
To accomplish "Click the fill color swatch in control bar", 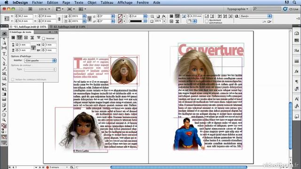I will [x=120, y=16].
